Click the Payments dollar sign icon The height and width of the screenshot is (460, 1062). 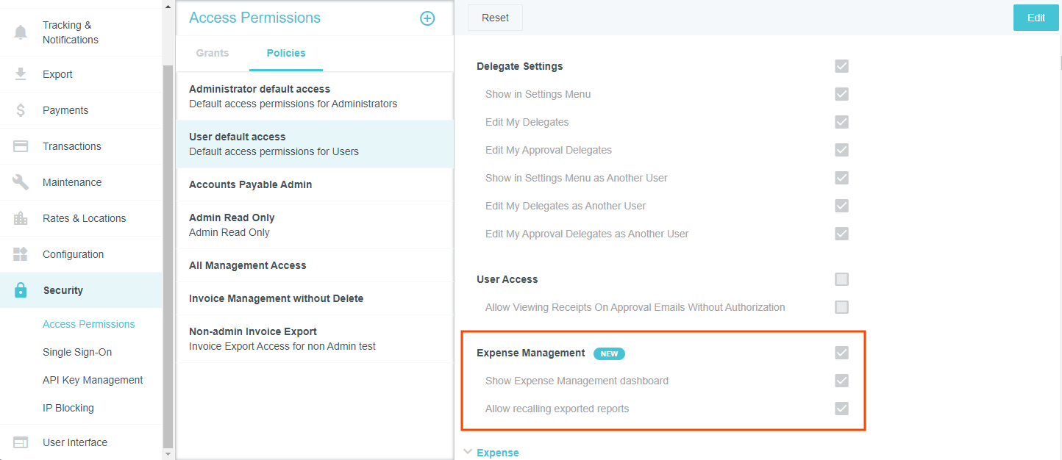[21, 110]
